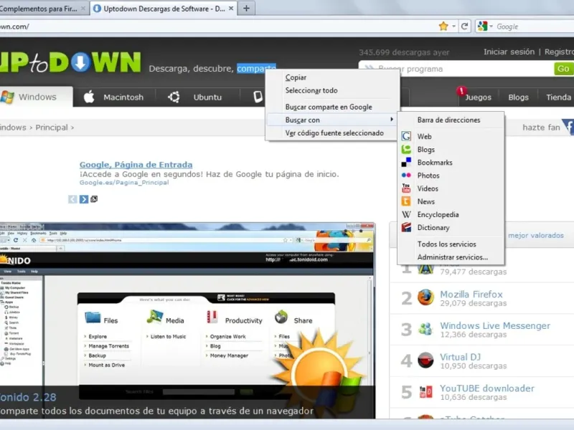Click the rank 1 program icon

[425, 269]
